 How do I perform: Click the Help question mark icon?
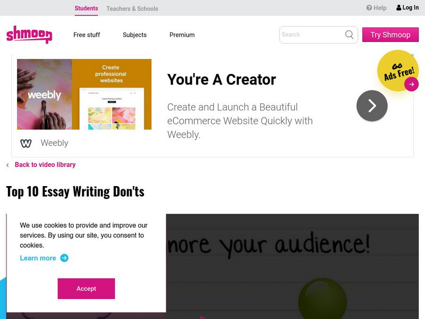[x=369, y=8]
